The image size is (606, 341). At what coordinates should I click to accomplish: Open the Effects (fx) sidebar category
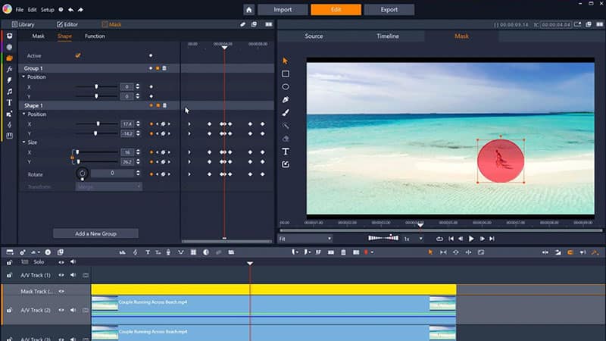pyautogui.click(x=10, y=69)
